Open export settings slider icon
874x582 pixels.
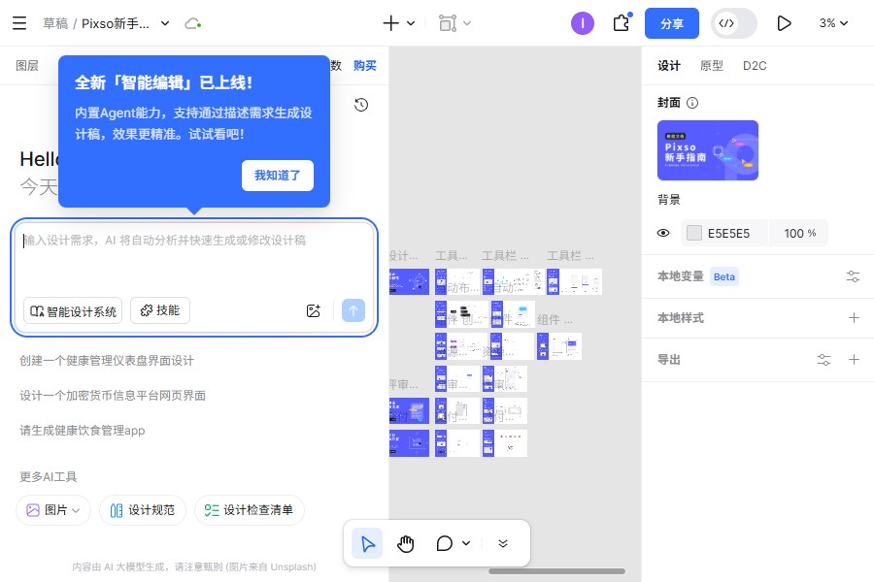click(824, 360)
